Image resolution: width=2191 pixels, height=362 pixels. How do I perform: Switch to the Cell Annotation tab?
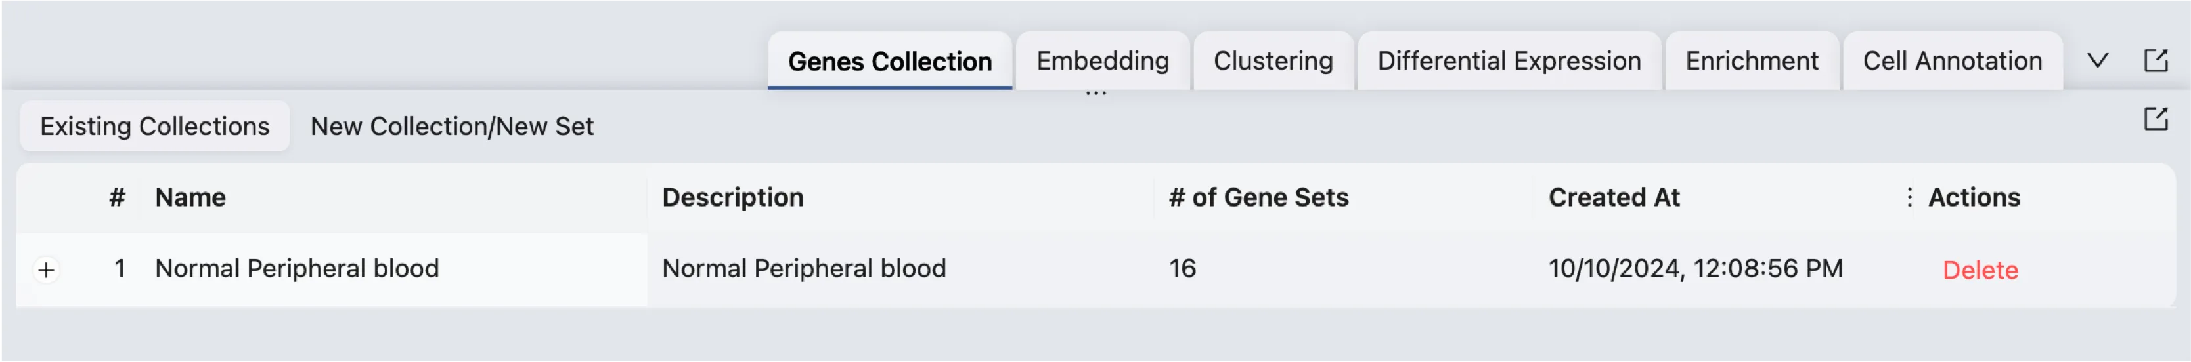(1952, 61)
